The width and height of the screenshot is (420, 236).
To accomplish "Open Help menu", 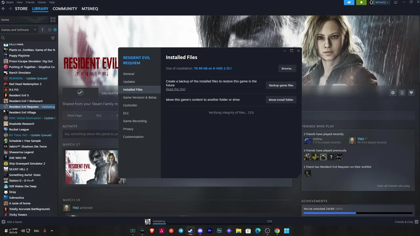I will [52, 2].
